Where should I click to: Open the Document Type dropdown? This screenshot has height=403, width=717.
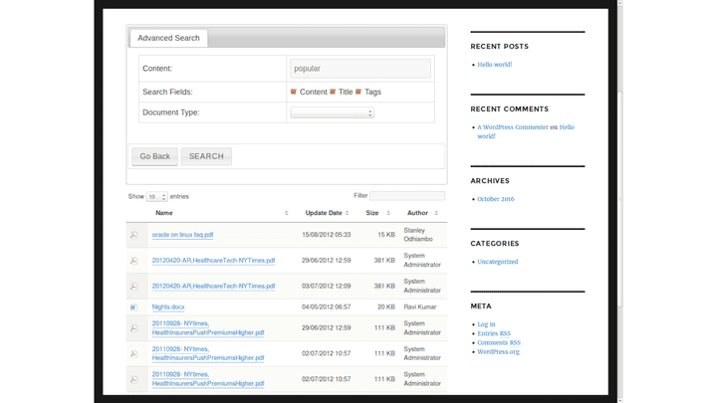click(x=333, y=112)
